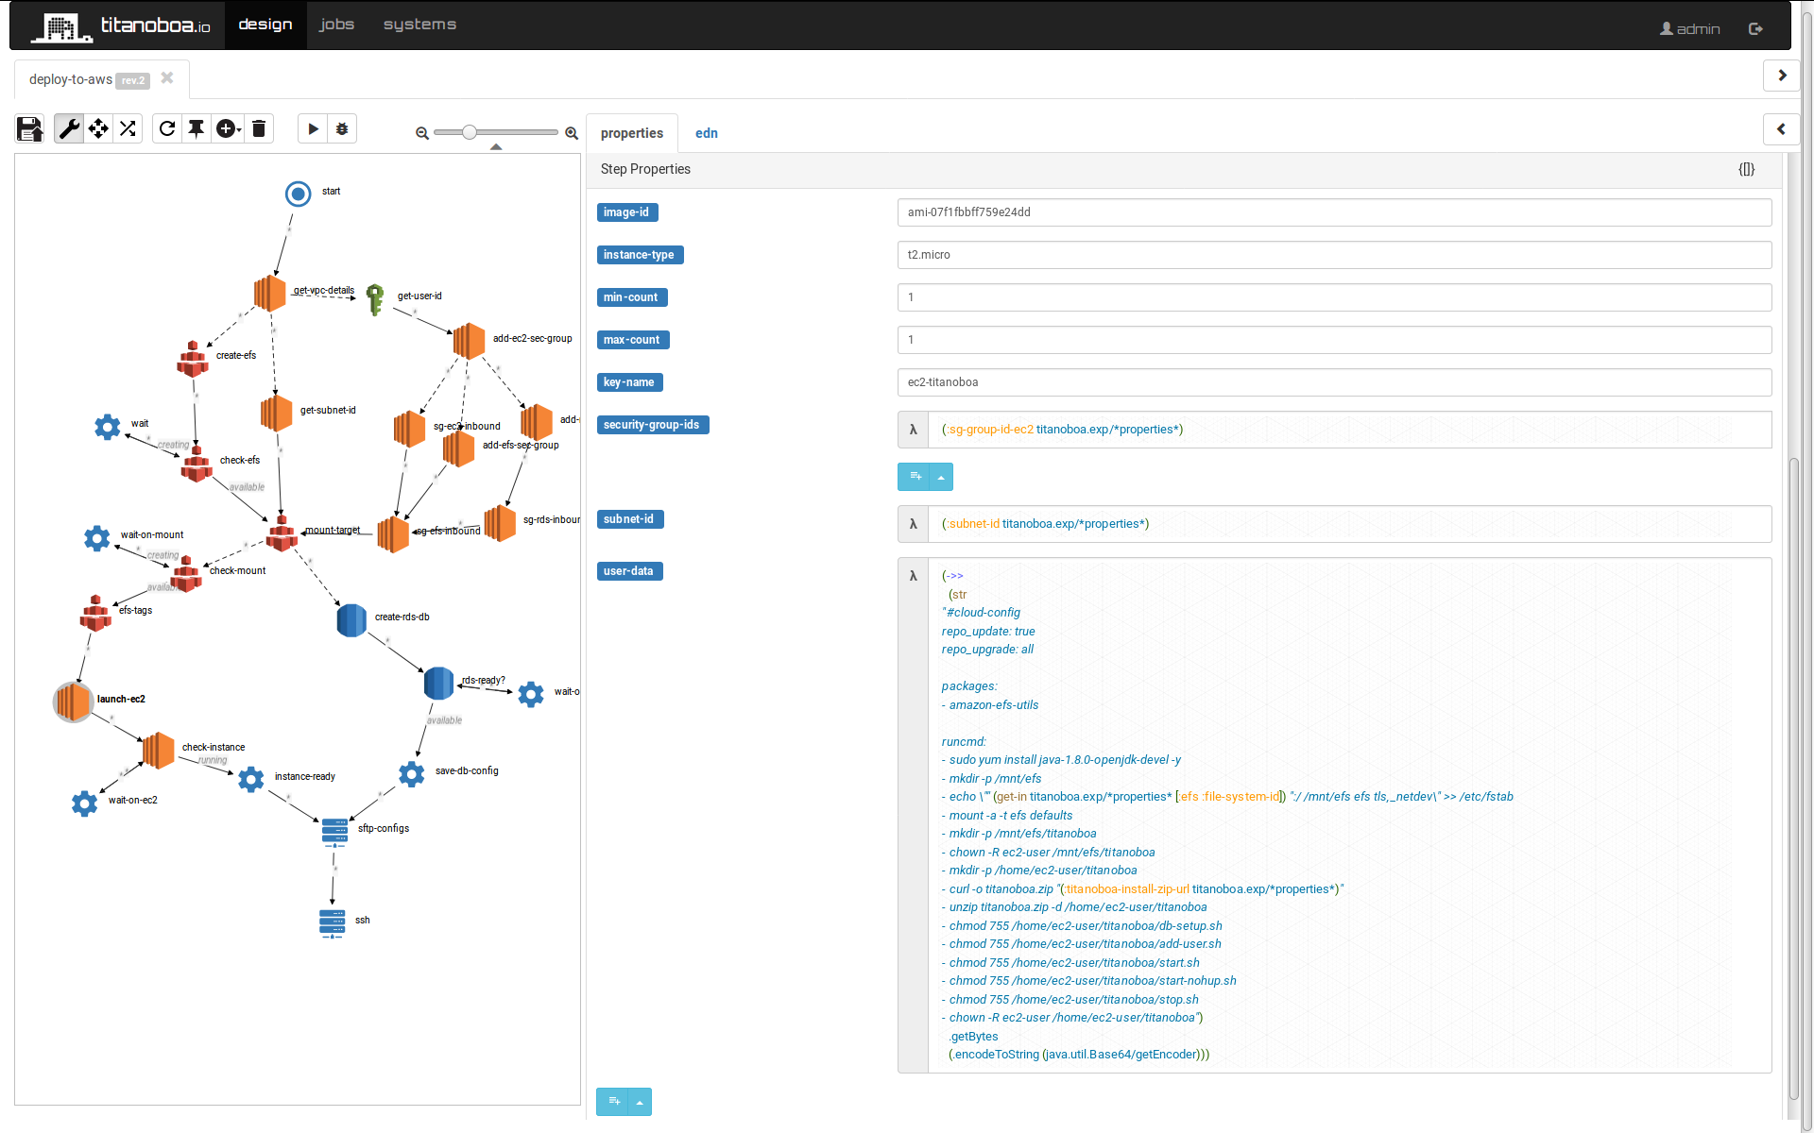
Task: Toggle the shuffle connect mode
Action: 128,128
